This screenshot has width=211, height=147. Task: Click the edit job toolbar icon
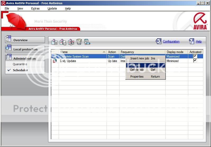[x=71, y=42]
